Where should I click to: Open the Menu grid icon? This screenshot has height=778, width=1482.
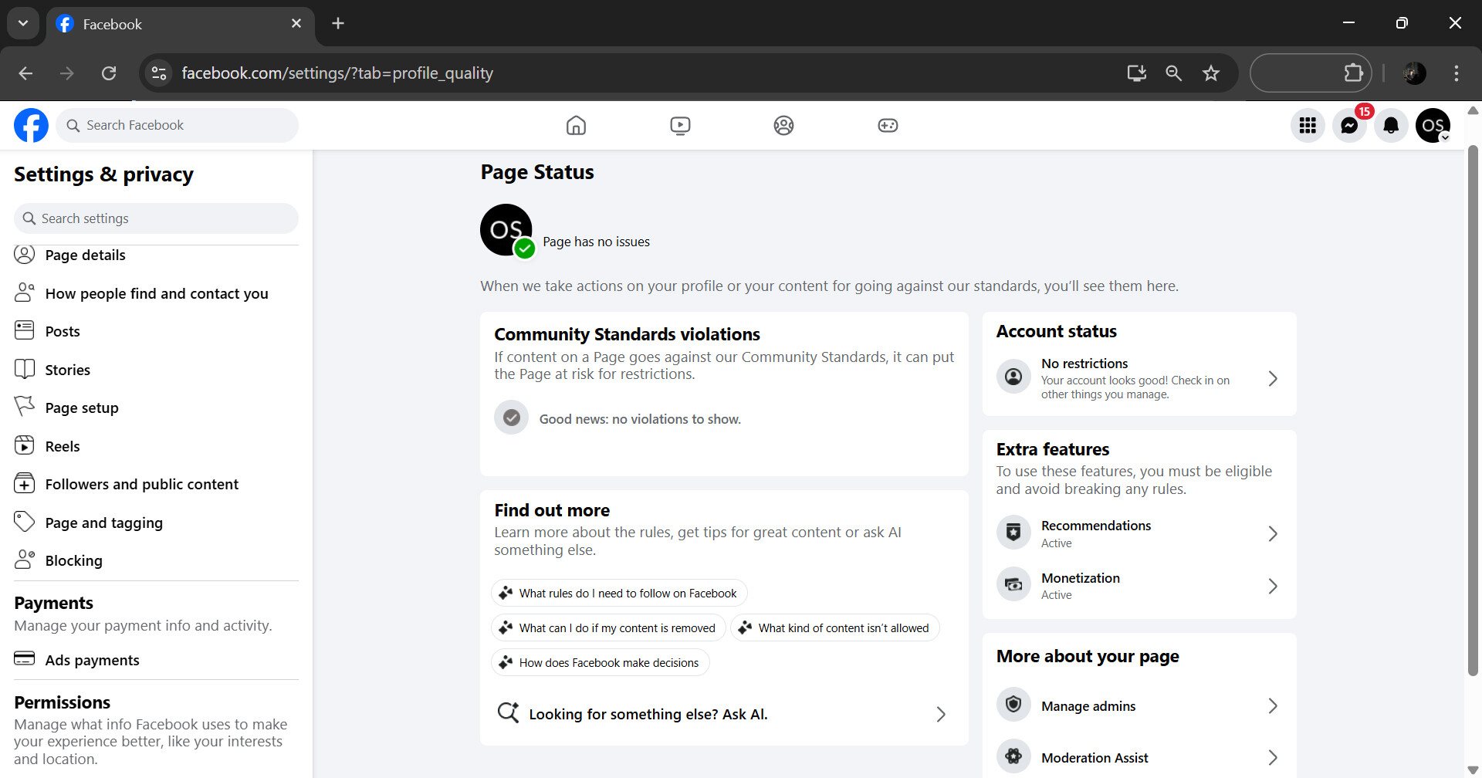click(x=1308, y=125)
